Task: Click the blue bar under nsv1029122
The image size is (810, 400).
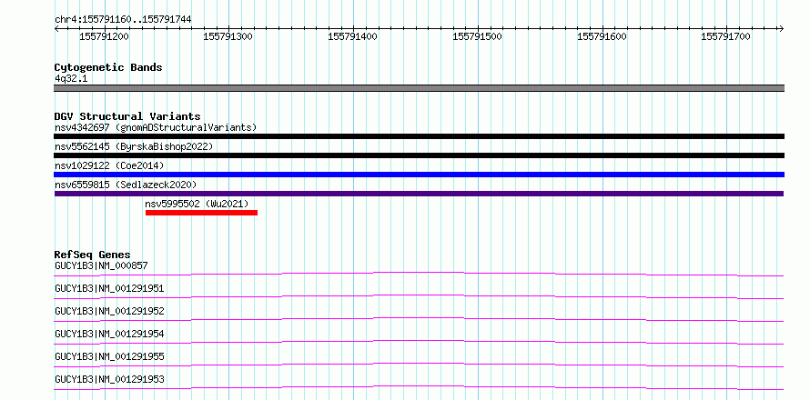Action: point(419,175)
